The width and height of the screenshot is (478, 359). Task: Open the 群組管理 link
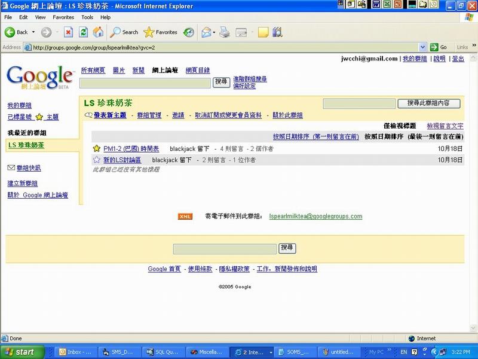tap(149, 115)
